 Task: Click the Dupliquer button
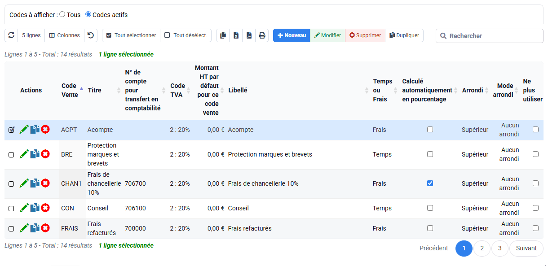click(404, 35)
